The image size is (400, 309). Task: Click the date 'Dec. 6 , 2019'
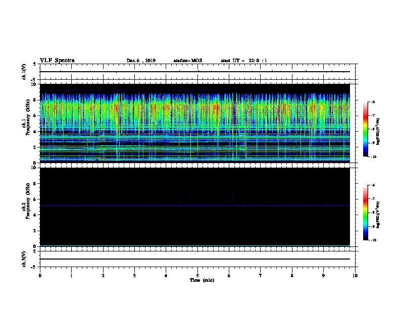point(141,61)
